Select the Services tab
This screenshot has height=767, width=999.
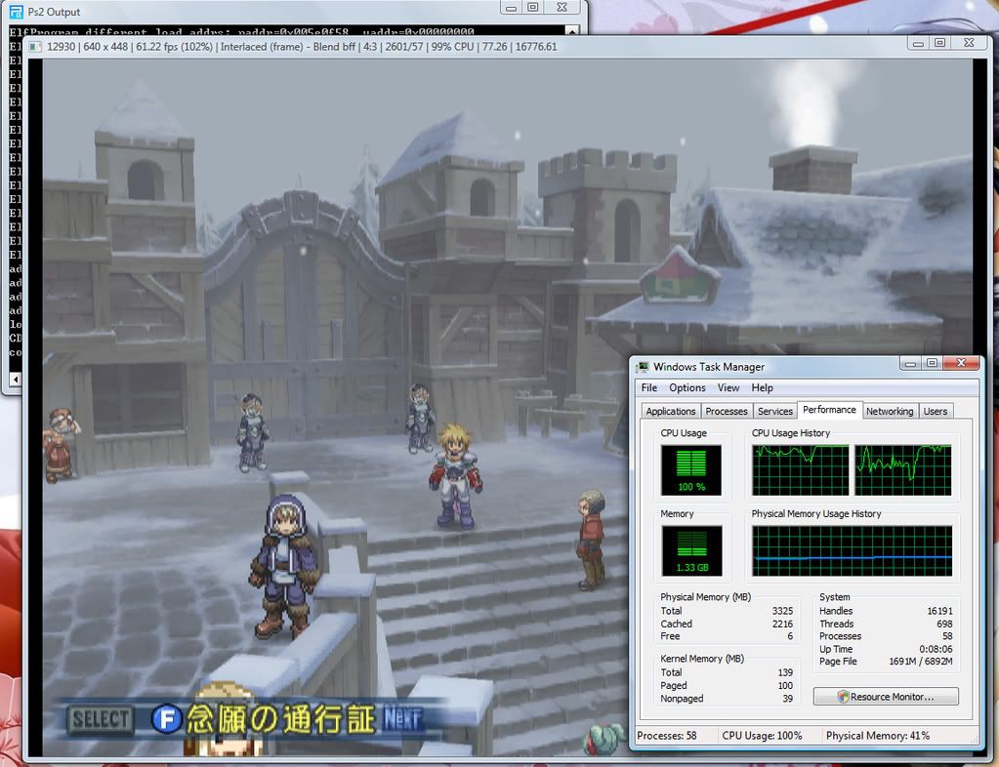(775, 411)
